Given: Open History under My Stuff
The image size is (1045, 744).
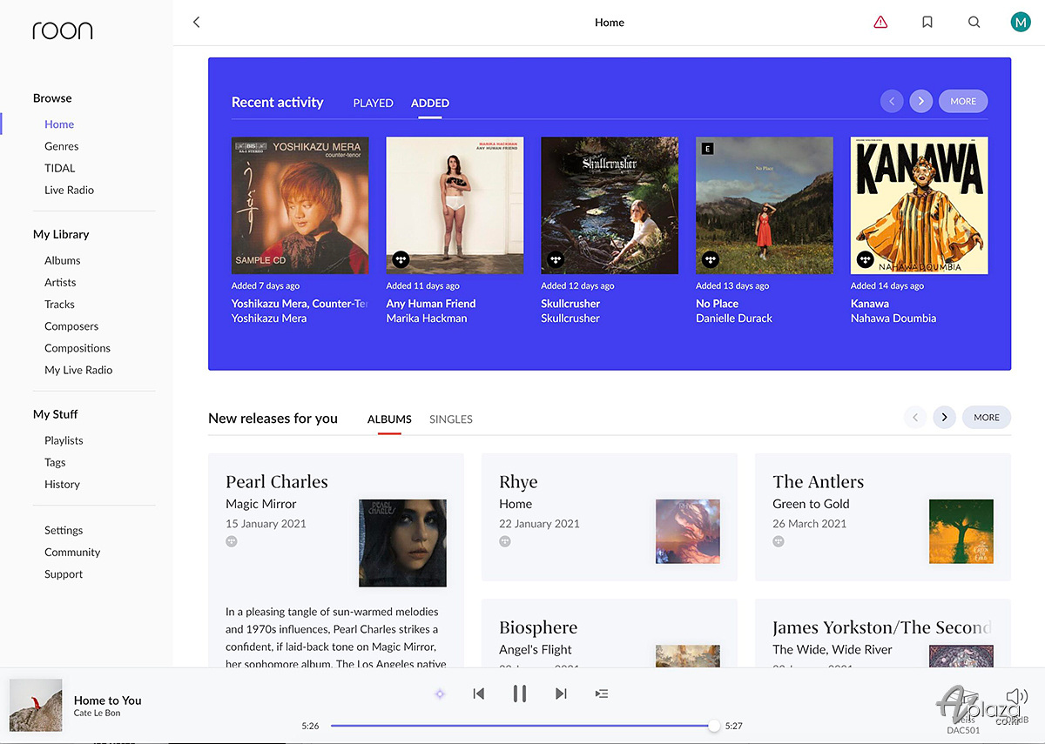Looking at the screenshot, I should point(62,484).
